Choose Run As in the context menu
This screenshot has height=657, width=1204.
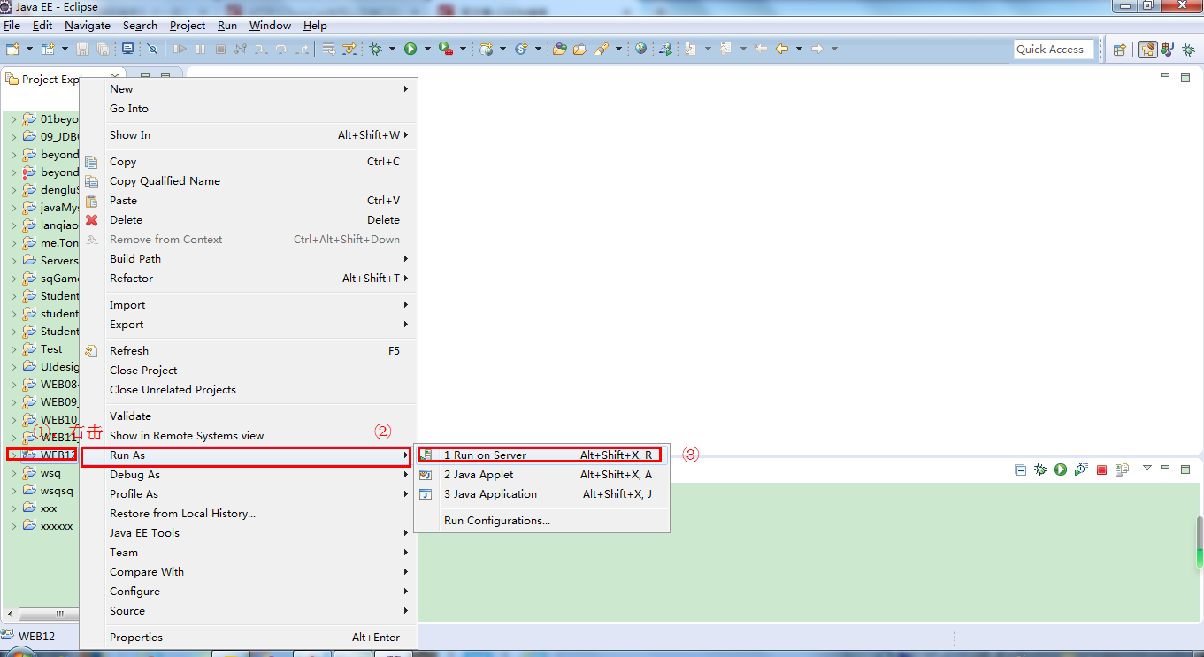pos(246,456)
